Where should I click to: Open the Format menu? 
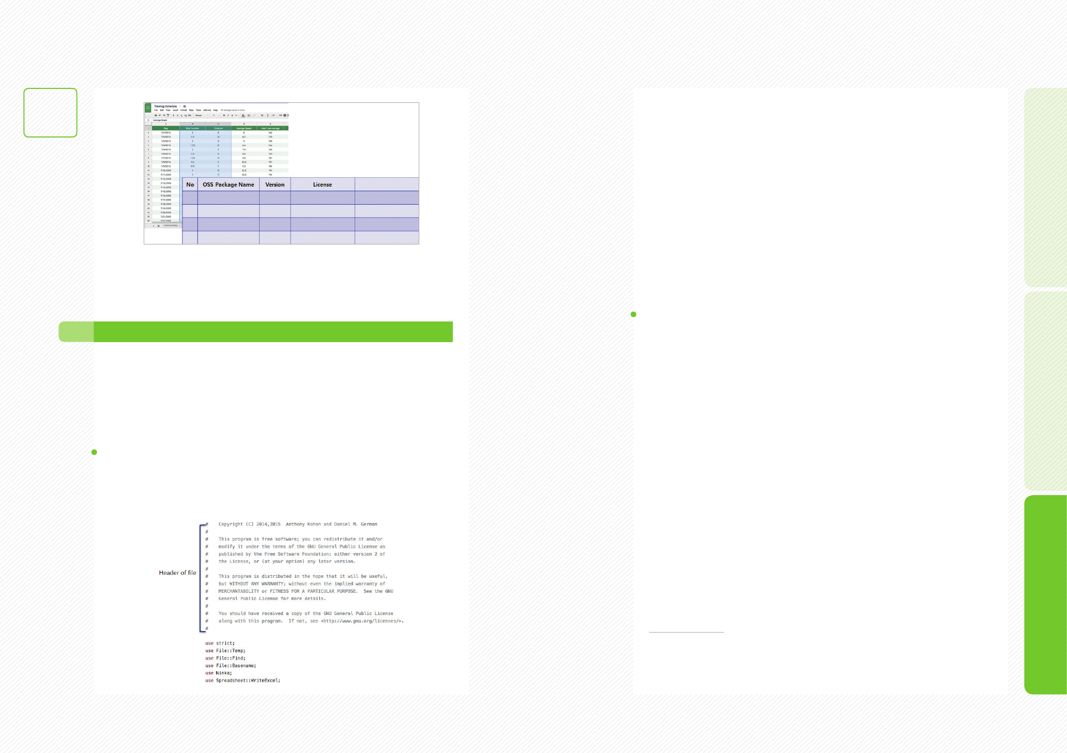[x=184, y=110]
